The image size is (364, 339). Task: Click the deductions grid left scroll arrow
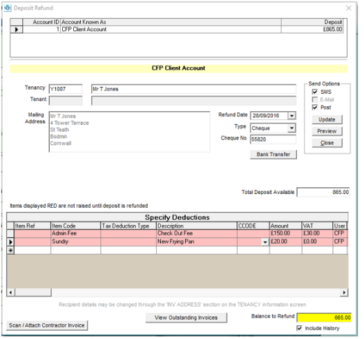(x=10, y=292)
